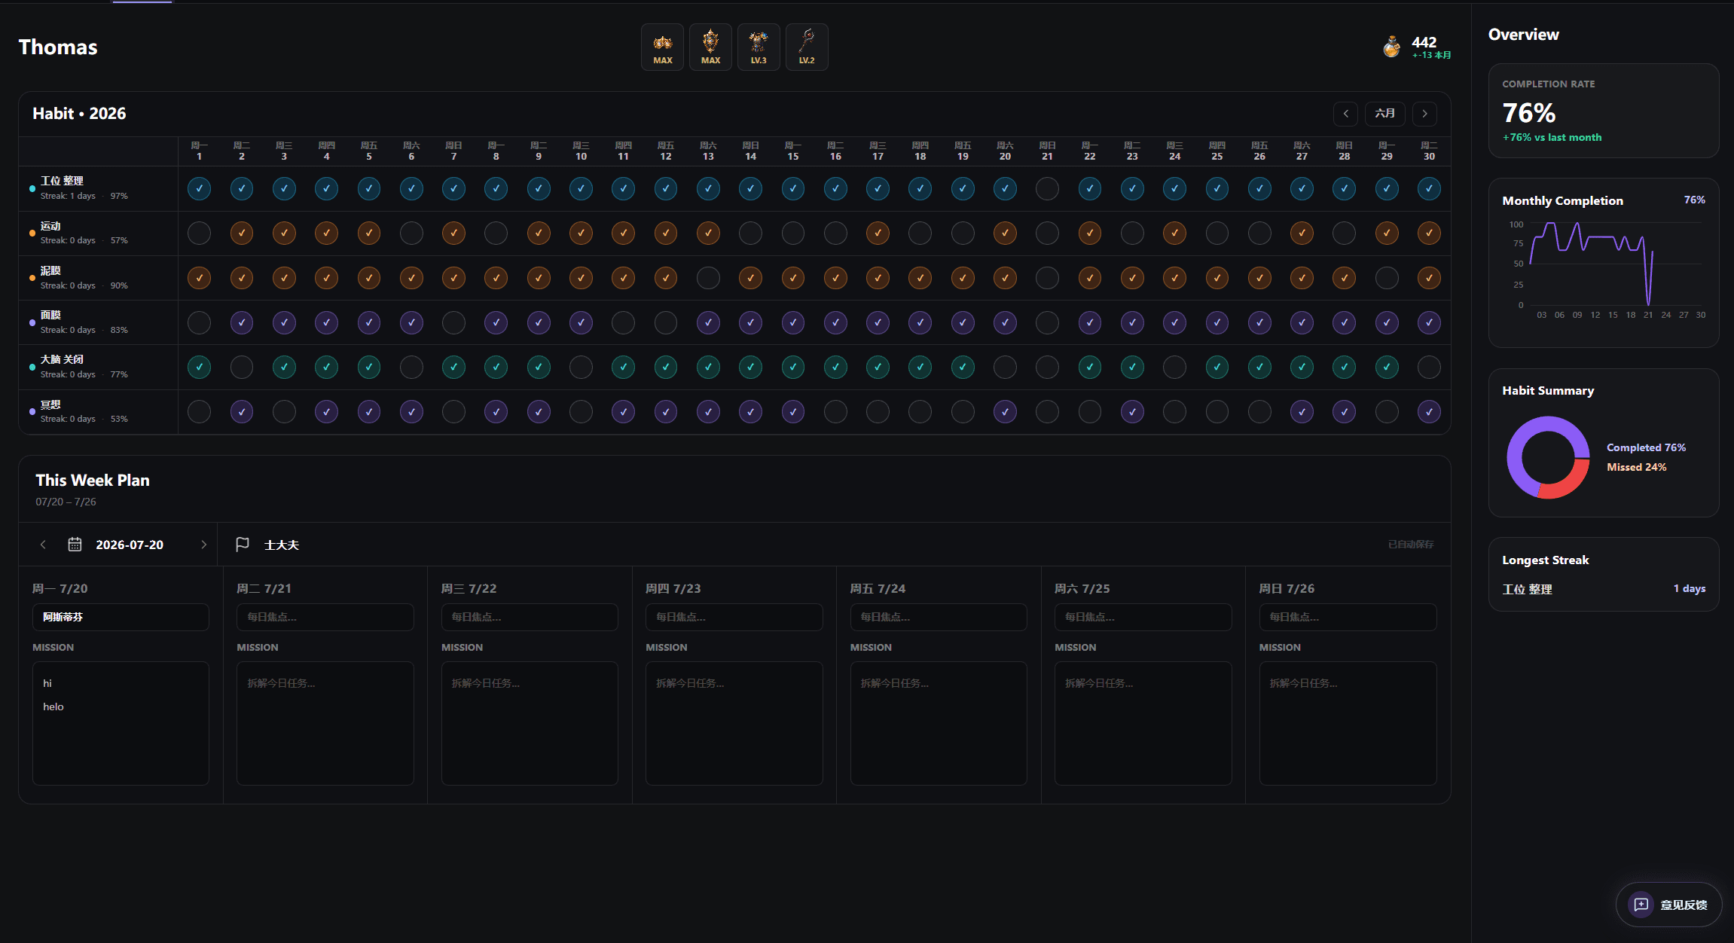Click the Longest Streak 1 days value
Viewport: 1734px width, 943px height.
click(1689, 588)
